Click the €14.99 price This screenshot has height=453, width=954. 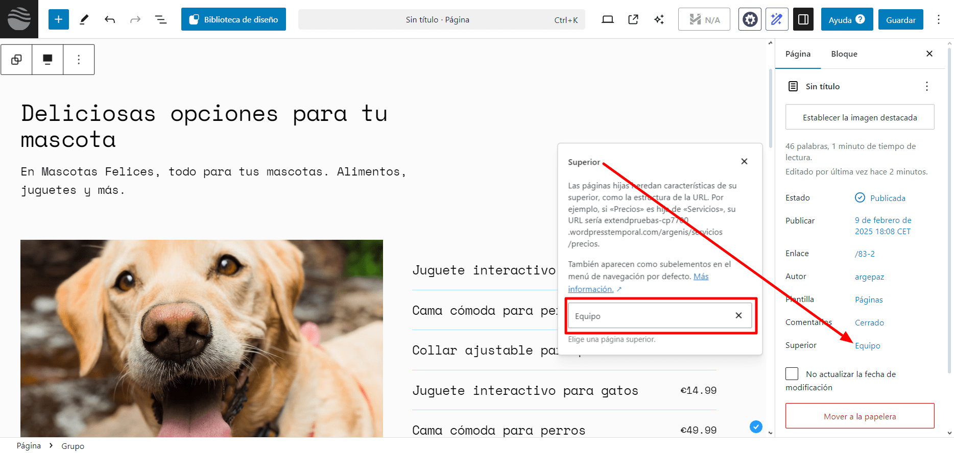tap(698, 390)
